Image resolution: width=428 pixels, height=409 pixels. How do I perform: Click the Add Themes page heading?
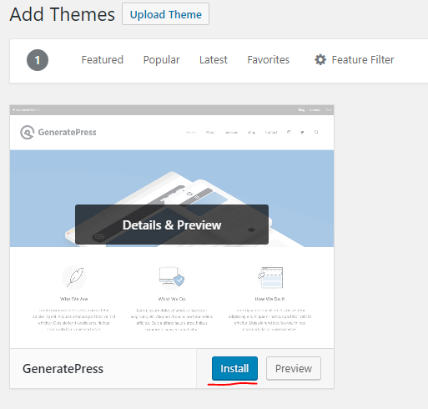[x=62, y=14]
